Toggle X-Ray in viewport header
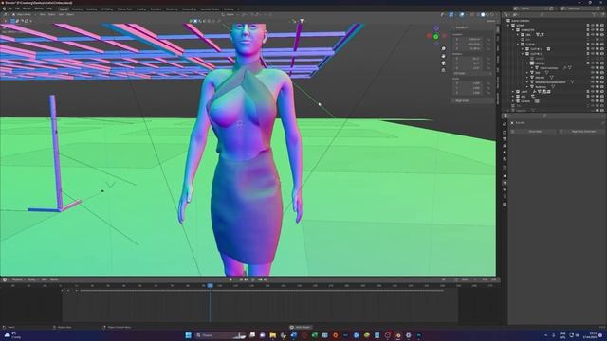Screen dimensions: 607x341 point(473,15)
